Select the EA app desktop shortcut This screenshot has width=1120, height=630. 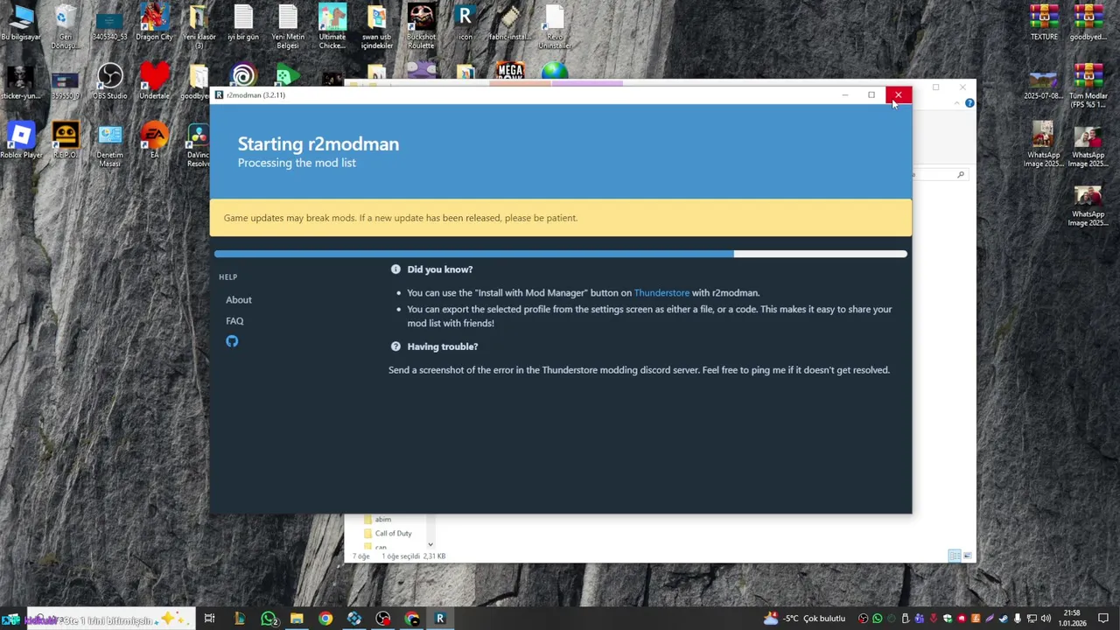coord(154,140)
